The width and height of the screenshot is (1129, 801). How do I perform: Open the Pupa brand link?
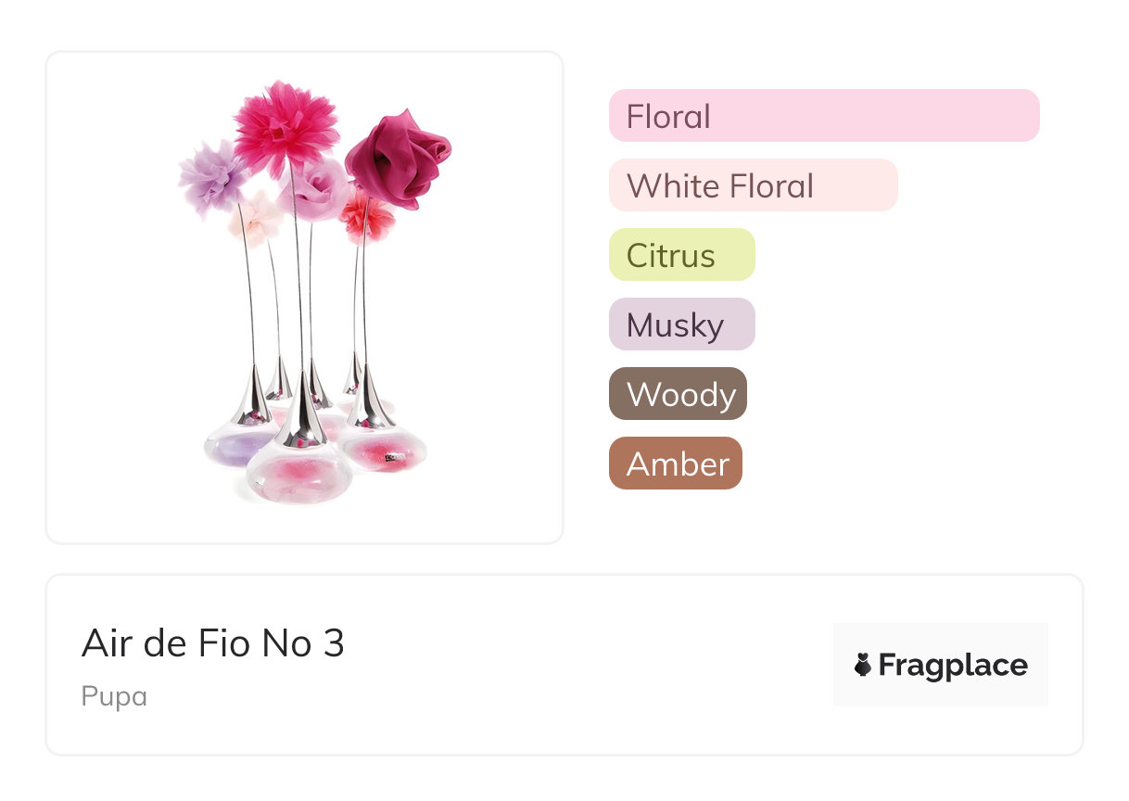pos(114,696)
